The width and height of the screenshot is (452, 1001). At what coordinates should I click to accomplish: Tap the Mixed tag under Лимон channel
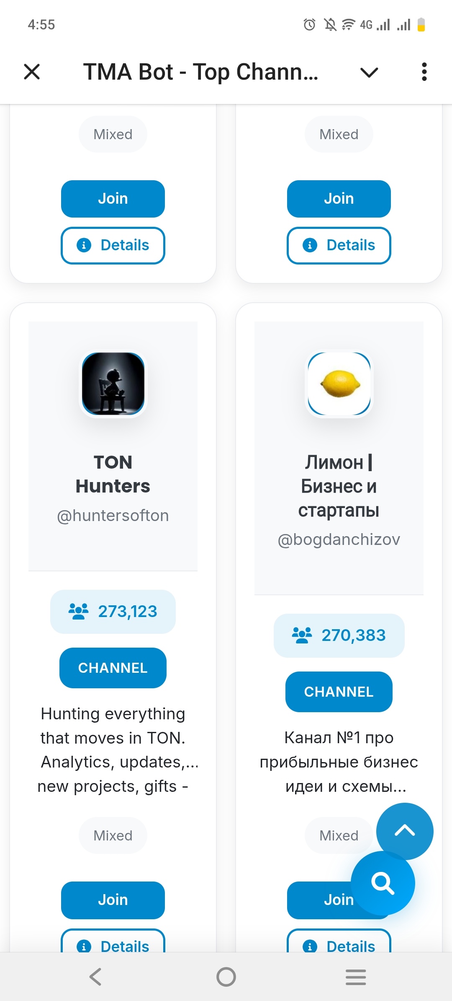338,835
